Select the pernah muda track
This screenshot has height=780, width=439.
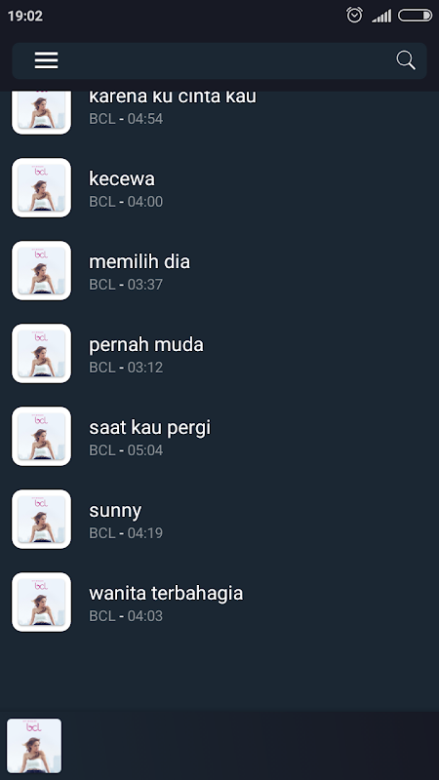coord(219,354)
